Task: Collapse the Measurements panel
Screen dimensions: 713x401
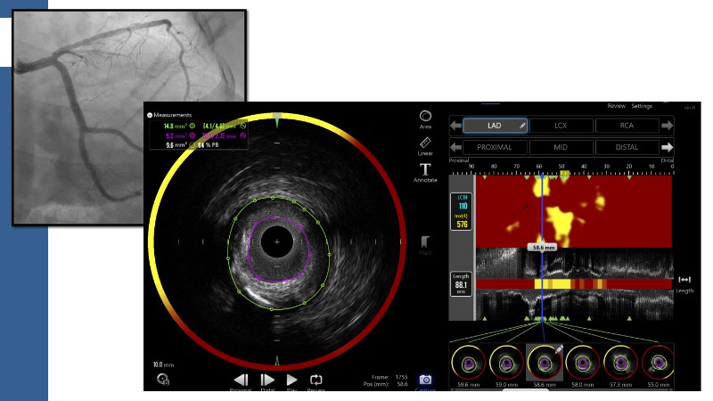Action: [150, 115]
